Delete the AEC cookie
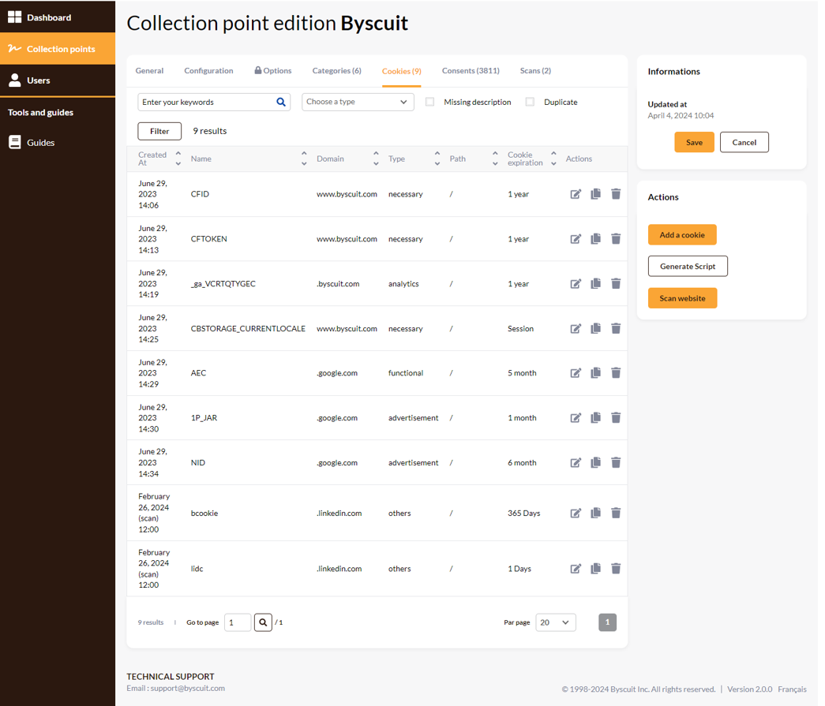The width and height of the screenshot is (825, 706). (616, 372)
